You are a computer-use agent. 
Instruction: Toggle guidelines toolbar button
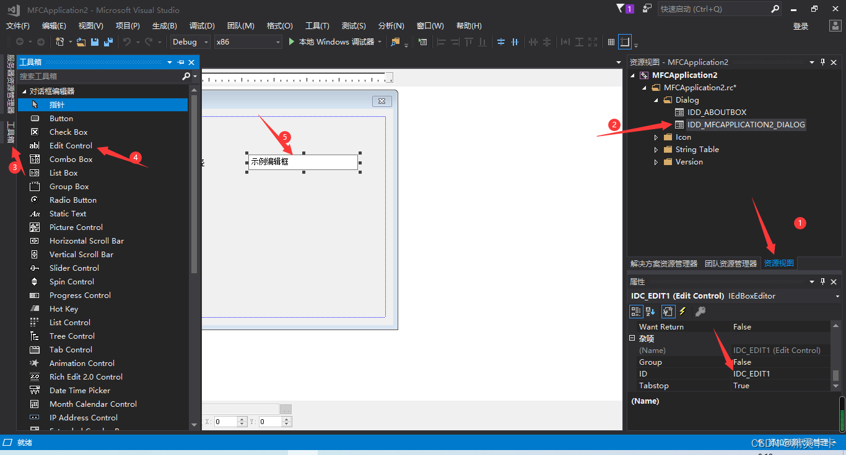coord(625,42)
